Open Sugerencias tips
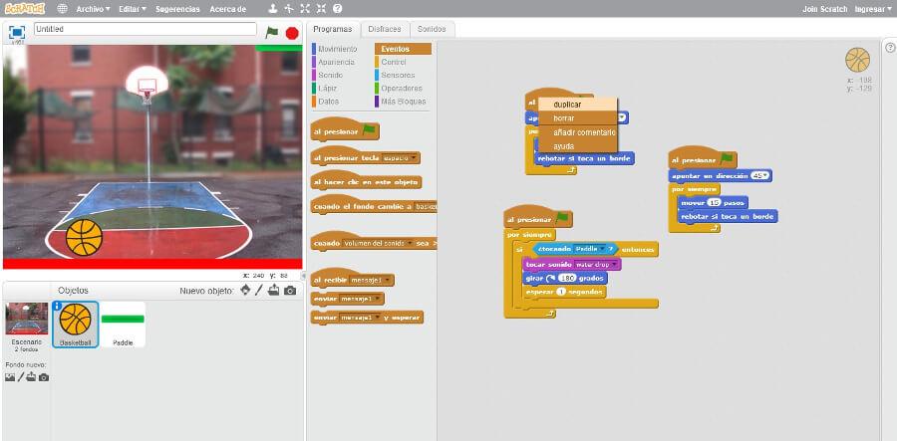 pyautogui.click(x=178, y=9)
